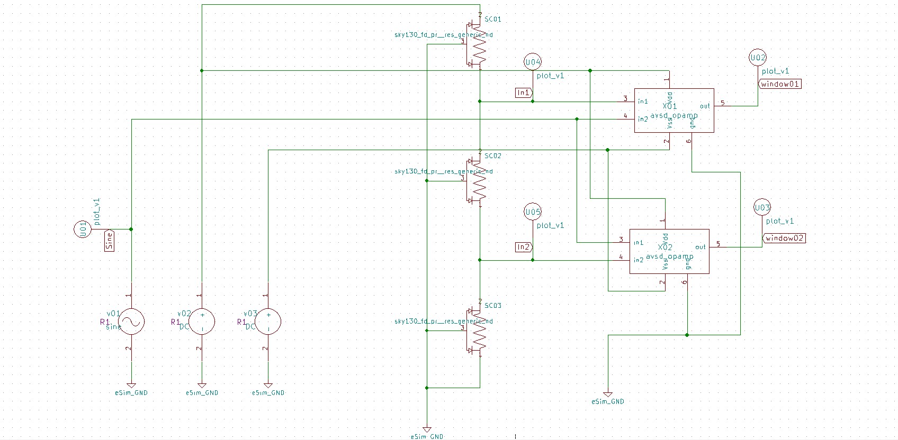
Task: Click the plot_v1 text below U03
Action: (x=780, y=221)
